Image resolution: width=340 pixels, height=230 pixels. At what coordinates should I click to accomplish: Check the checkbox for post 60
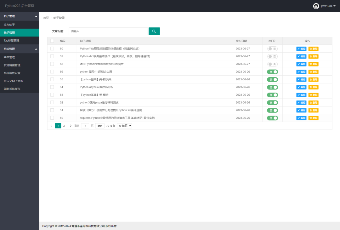tap(52, 49)
